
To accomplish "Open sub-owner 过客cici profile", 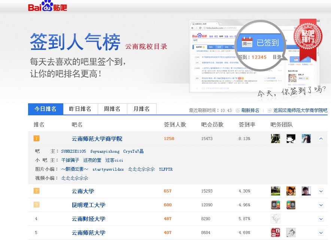I will point(114,160).
